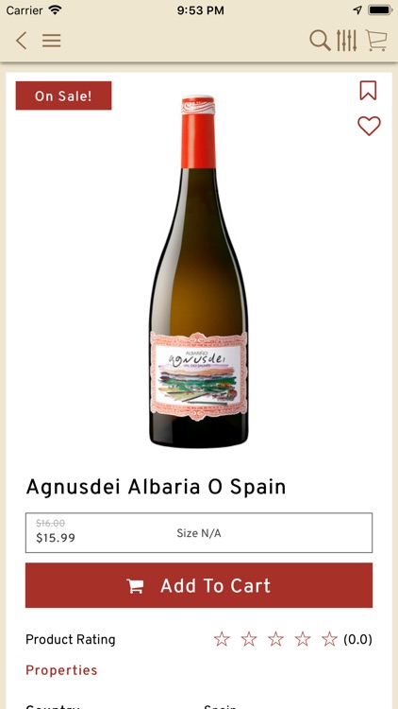Favorite this wine with heart icon

pos(369,126)
